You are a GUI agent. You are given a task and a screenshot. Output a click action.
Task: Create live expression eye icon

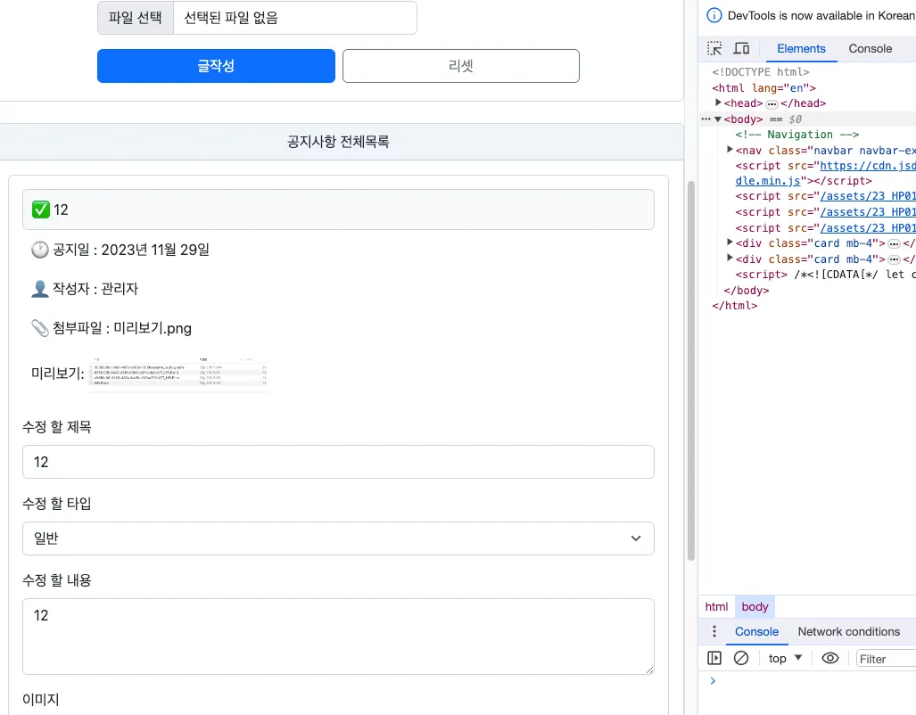pyautogui.click(x=830, y=658)
